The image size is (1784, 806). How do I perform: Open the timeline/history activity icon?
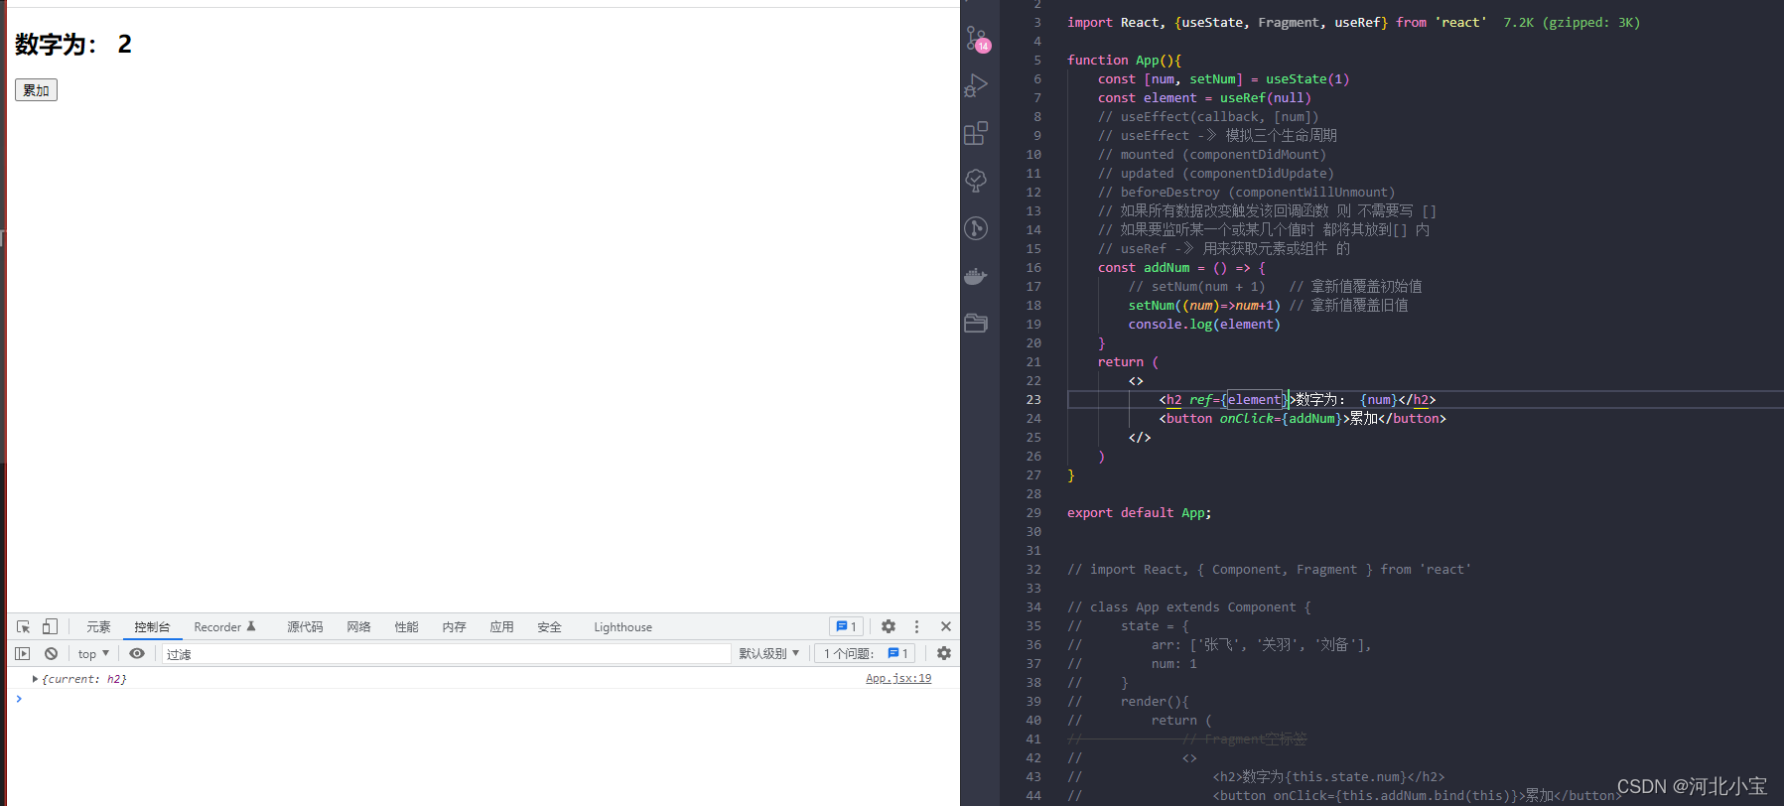click(x=977, y=228)
